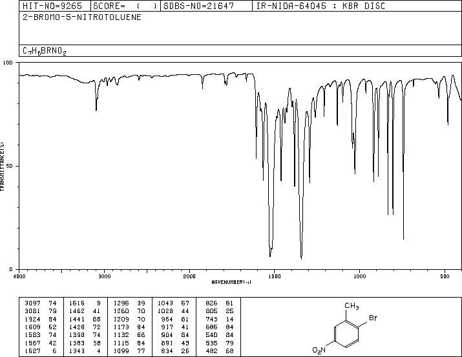This screenshot has width=462, height=357.
Task: Click the 1173 table value
Action: [121, 327]
